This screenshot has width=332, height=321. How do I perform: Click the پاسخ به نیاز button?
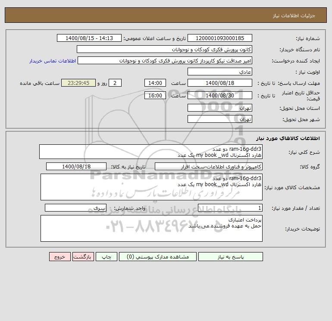[x=231, y=257]
